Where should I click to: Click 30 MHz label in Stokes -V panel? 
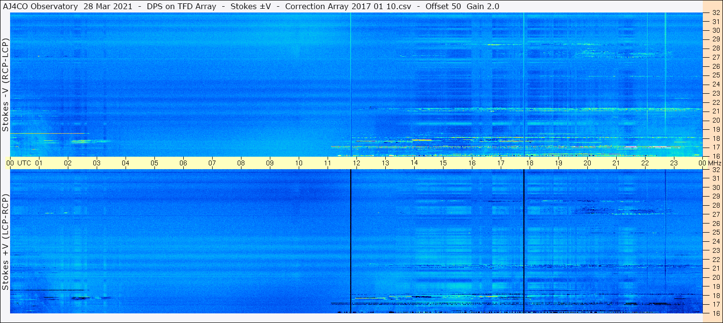(x=716, y=30)
